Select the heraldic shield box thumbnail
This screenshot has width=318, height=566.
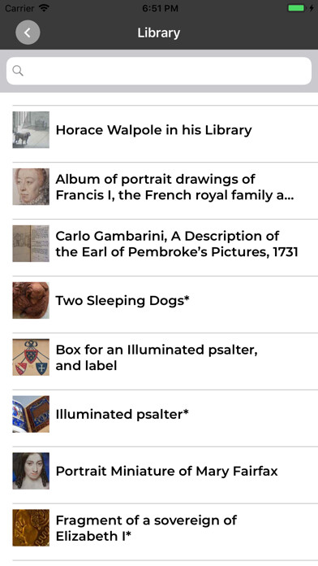pyautogui.click(x=31, y=357)
